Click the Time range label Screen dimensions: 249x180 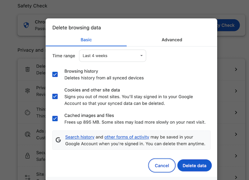(x=64, y=56)
